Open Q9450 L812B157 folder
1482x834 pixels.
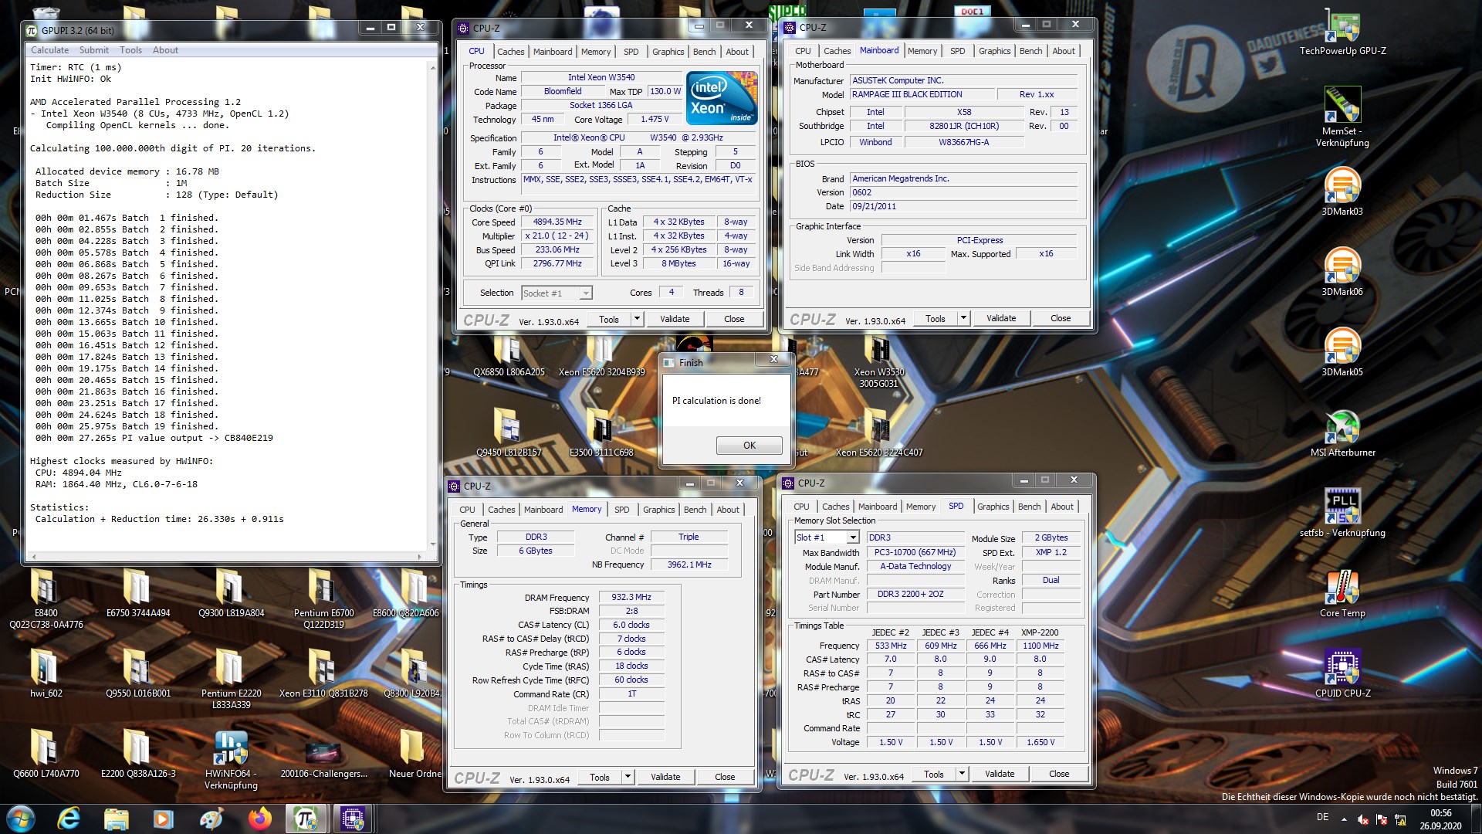coord(509,432)
